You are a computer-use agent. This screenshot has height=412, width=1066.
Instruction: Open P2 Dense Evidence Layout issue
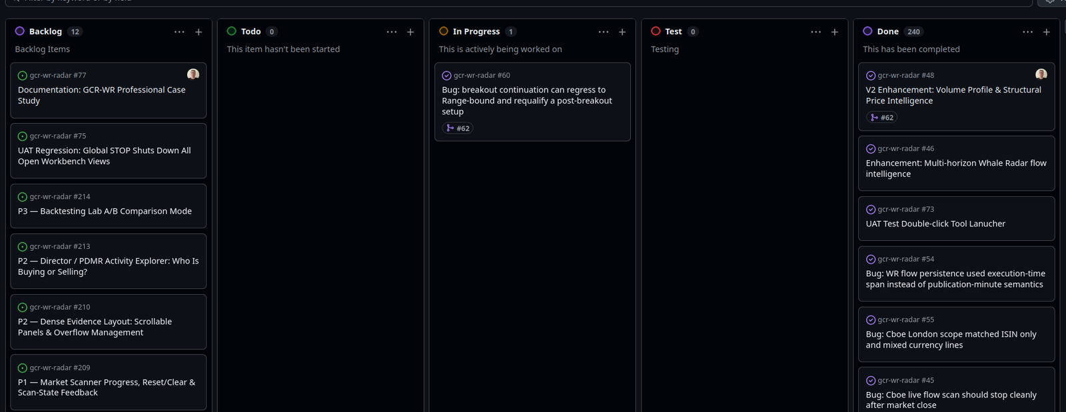[95, 327]
